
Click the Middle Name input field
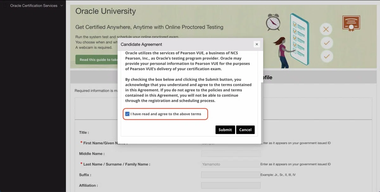click(231, 154)
